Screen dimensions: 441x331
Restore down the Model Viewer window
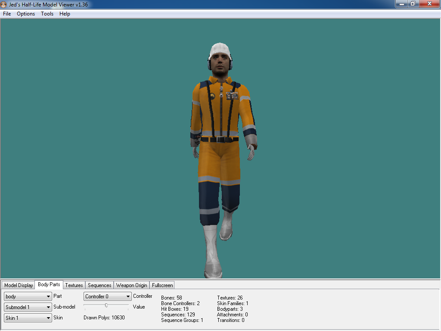413,4
